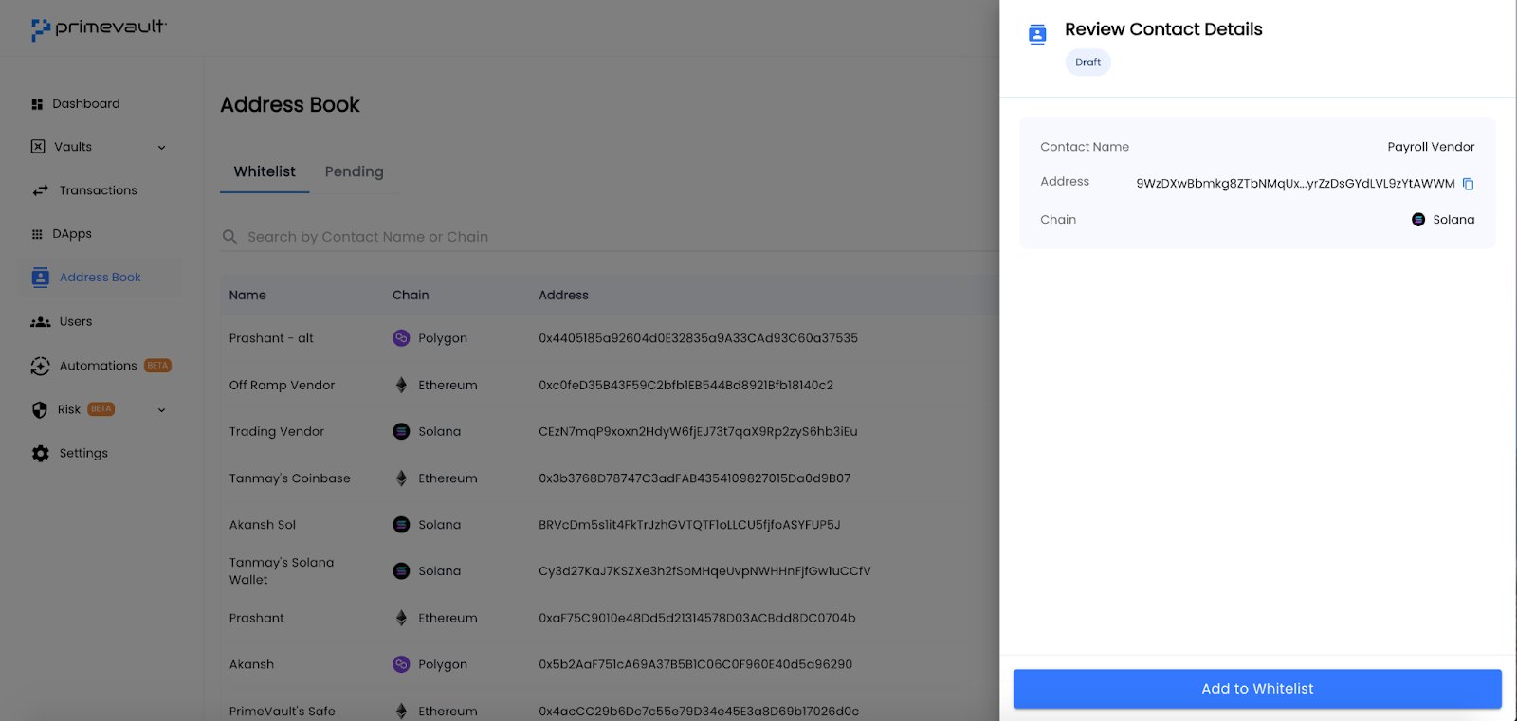Viewport: 1517px width, 721px height.
Task: Click the Name column header
Action: [247, 296]
